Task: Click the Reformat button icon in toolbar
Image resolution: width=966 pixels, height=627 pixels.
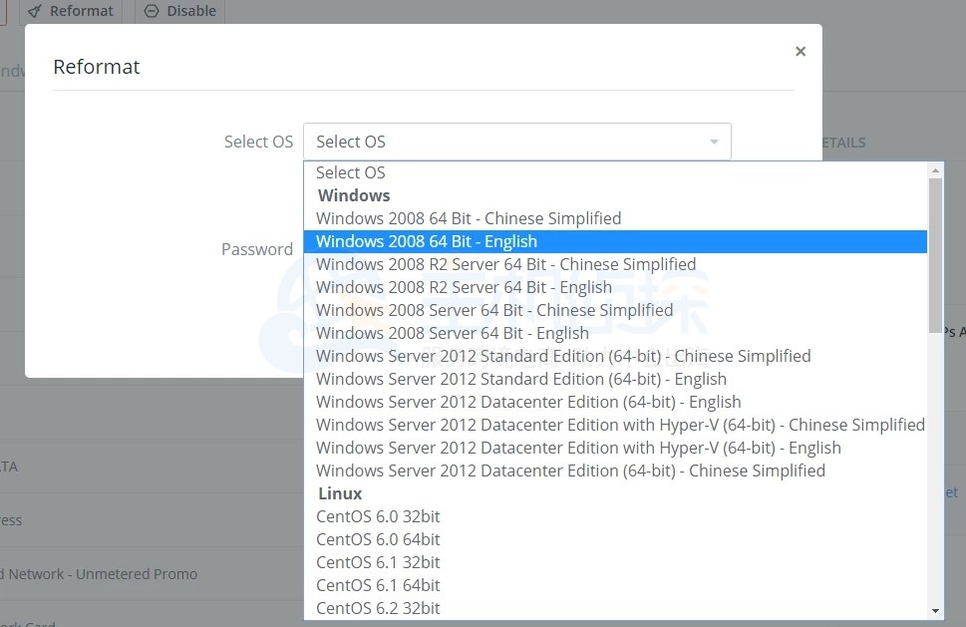Action: pyautogui.click(x=35, y=11)
